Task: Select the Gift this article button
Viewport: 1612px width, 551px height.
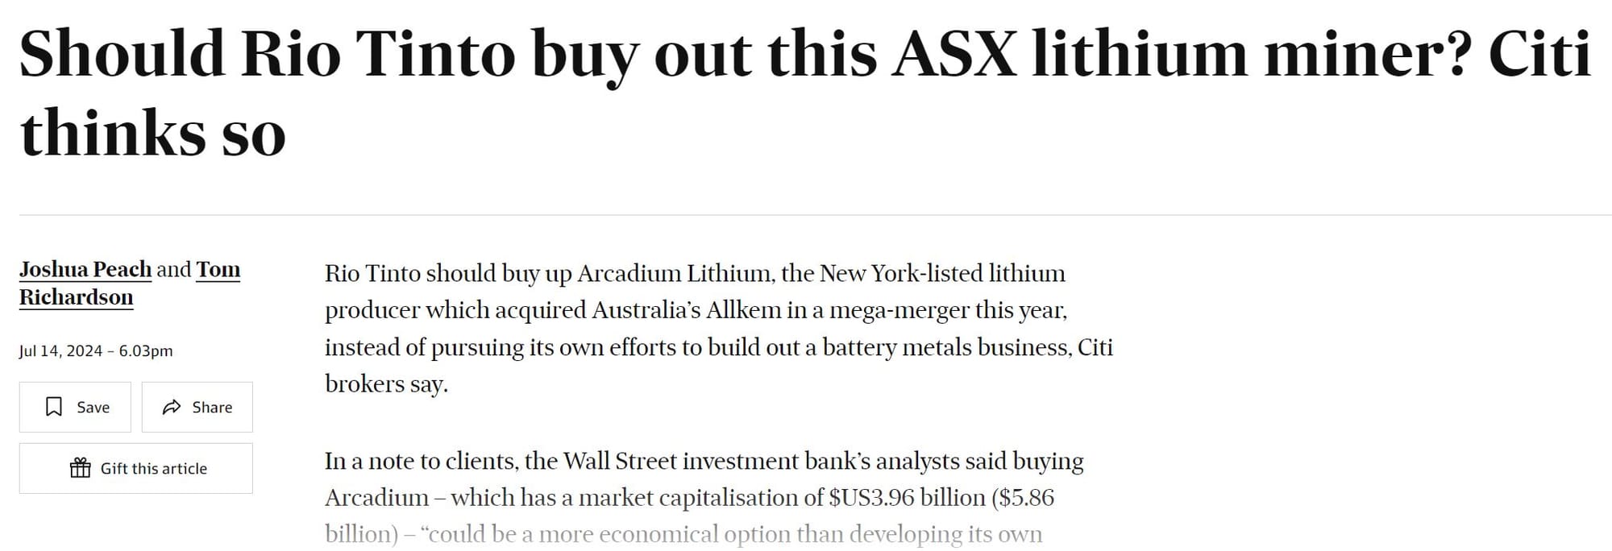Action: (136, 468)
